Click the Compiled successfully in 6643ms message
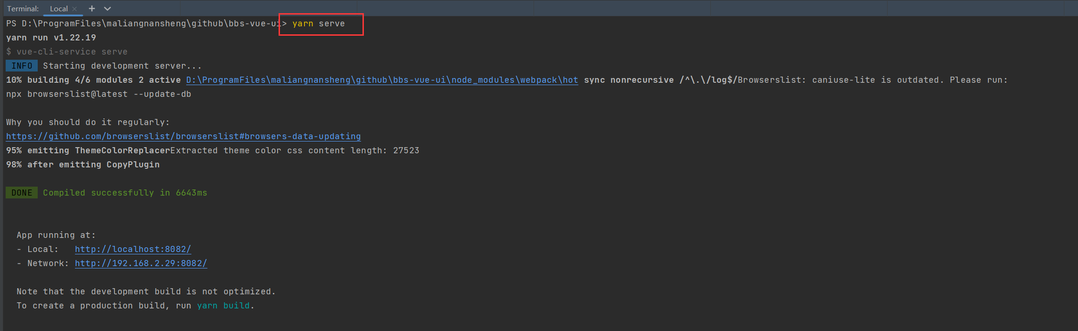 coord(125,193)
